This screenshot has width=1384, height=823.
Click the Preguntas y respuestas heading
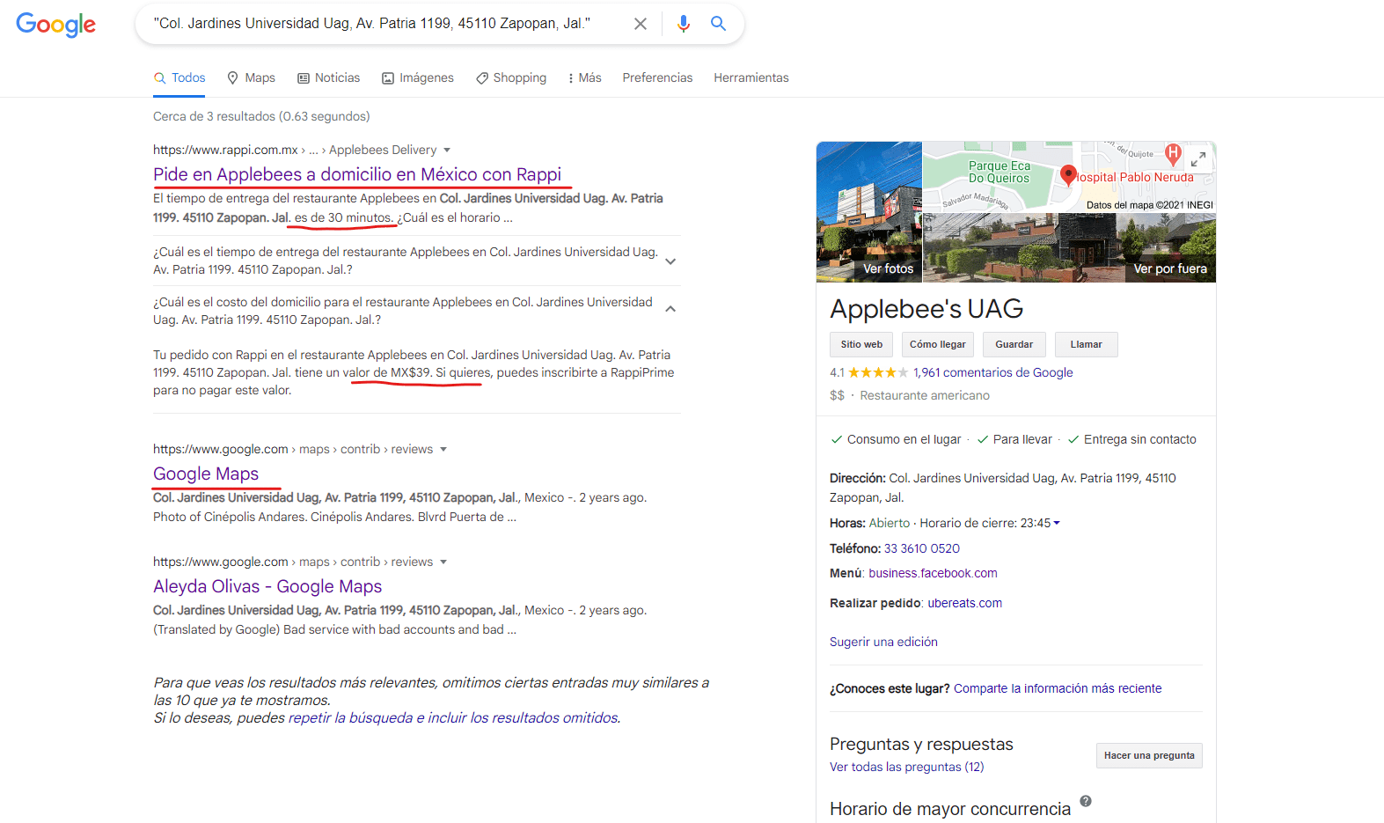[x=921, y=744]
